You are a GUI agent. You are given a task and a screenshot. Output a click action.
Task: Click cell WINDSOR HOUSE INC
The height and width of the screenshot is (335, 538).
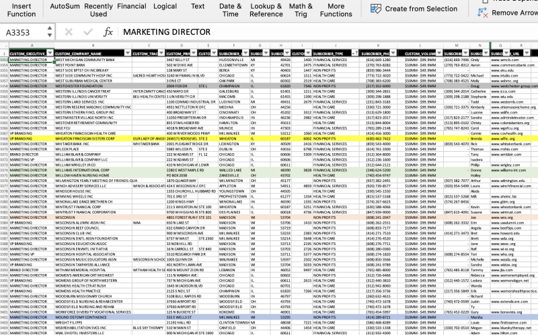tap(93, 191)
